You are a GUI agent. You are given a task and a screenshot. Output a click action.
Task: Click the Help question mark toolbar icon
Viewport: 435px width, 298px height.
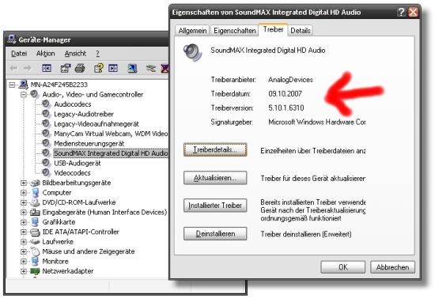pos(99,68)
